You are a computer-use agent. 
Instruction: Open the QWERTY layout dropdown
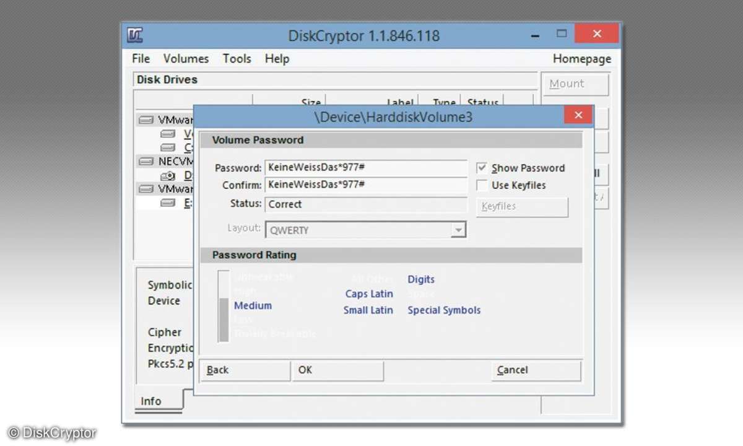(x=458, y=230)
